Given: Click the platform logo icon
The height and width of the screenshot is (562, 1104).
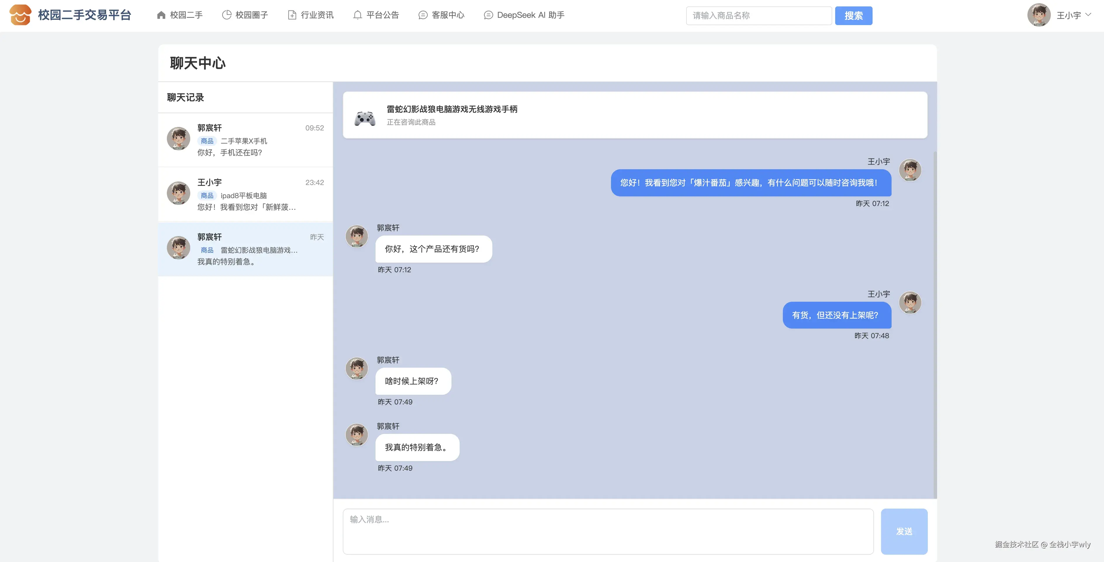Looking at the screenshot, I should click(20, 15).
